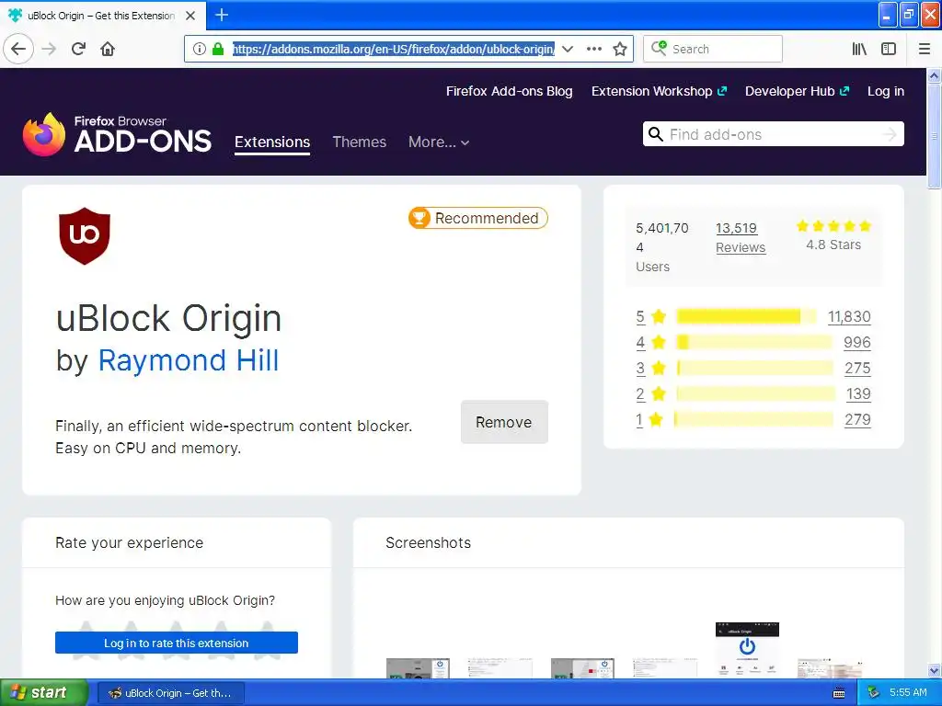Screen dimensions: 942x706
Task: Show the 996 four-star reviews
Action: [856, 342]
